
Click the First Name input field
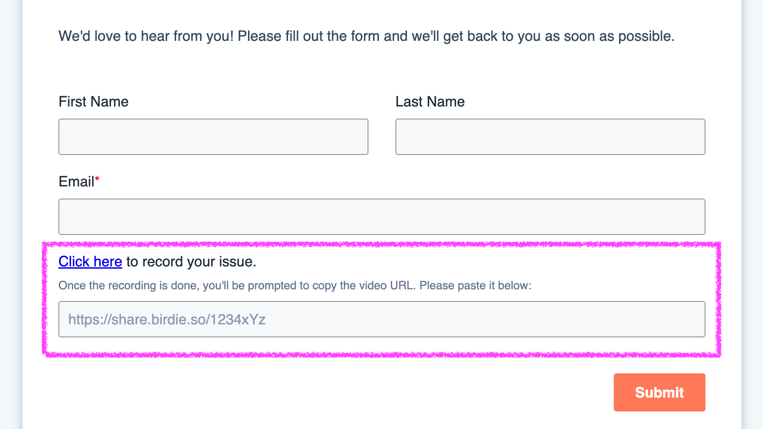tap(213, 137)
